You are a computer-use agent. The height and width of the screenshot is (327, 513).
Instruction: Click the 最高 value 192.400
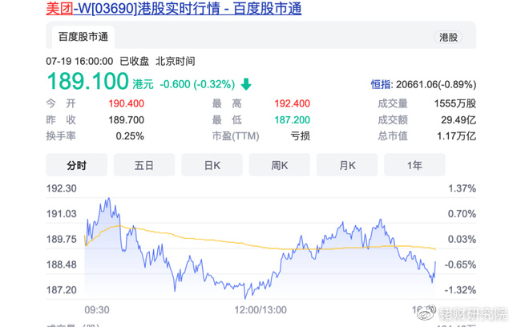tap(292, 103)
